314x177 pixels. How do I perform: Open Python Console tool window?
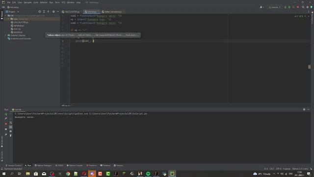point(75,166)
